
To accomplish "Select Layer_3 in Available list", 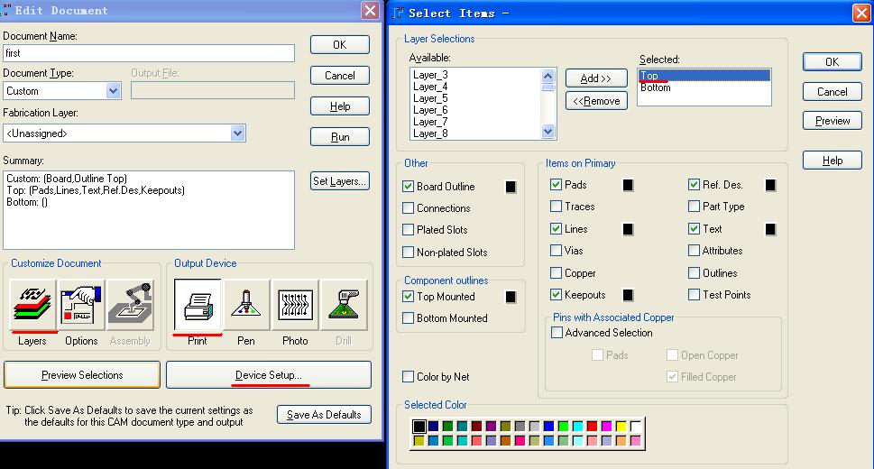I will click(x=430, y=75).
